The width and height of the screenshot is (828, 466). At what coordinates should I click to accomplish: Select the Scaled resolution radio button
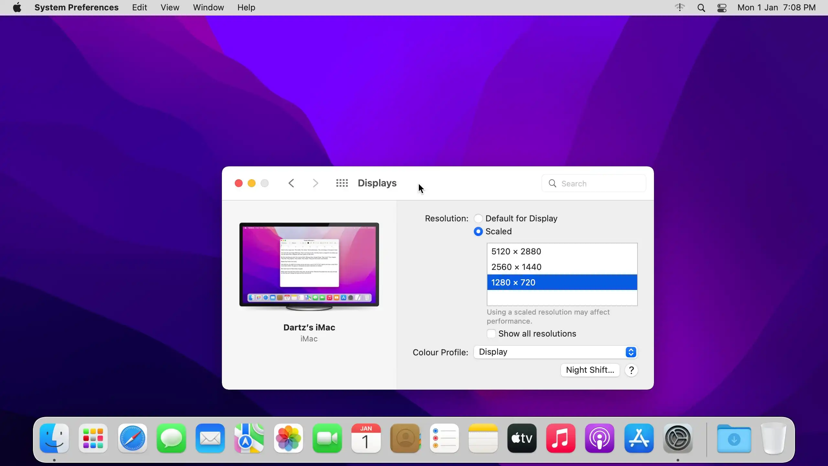478,231
